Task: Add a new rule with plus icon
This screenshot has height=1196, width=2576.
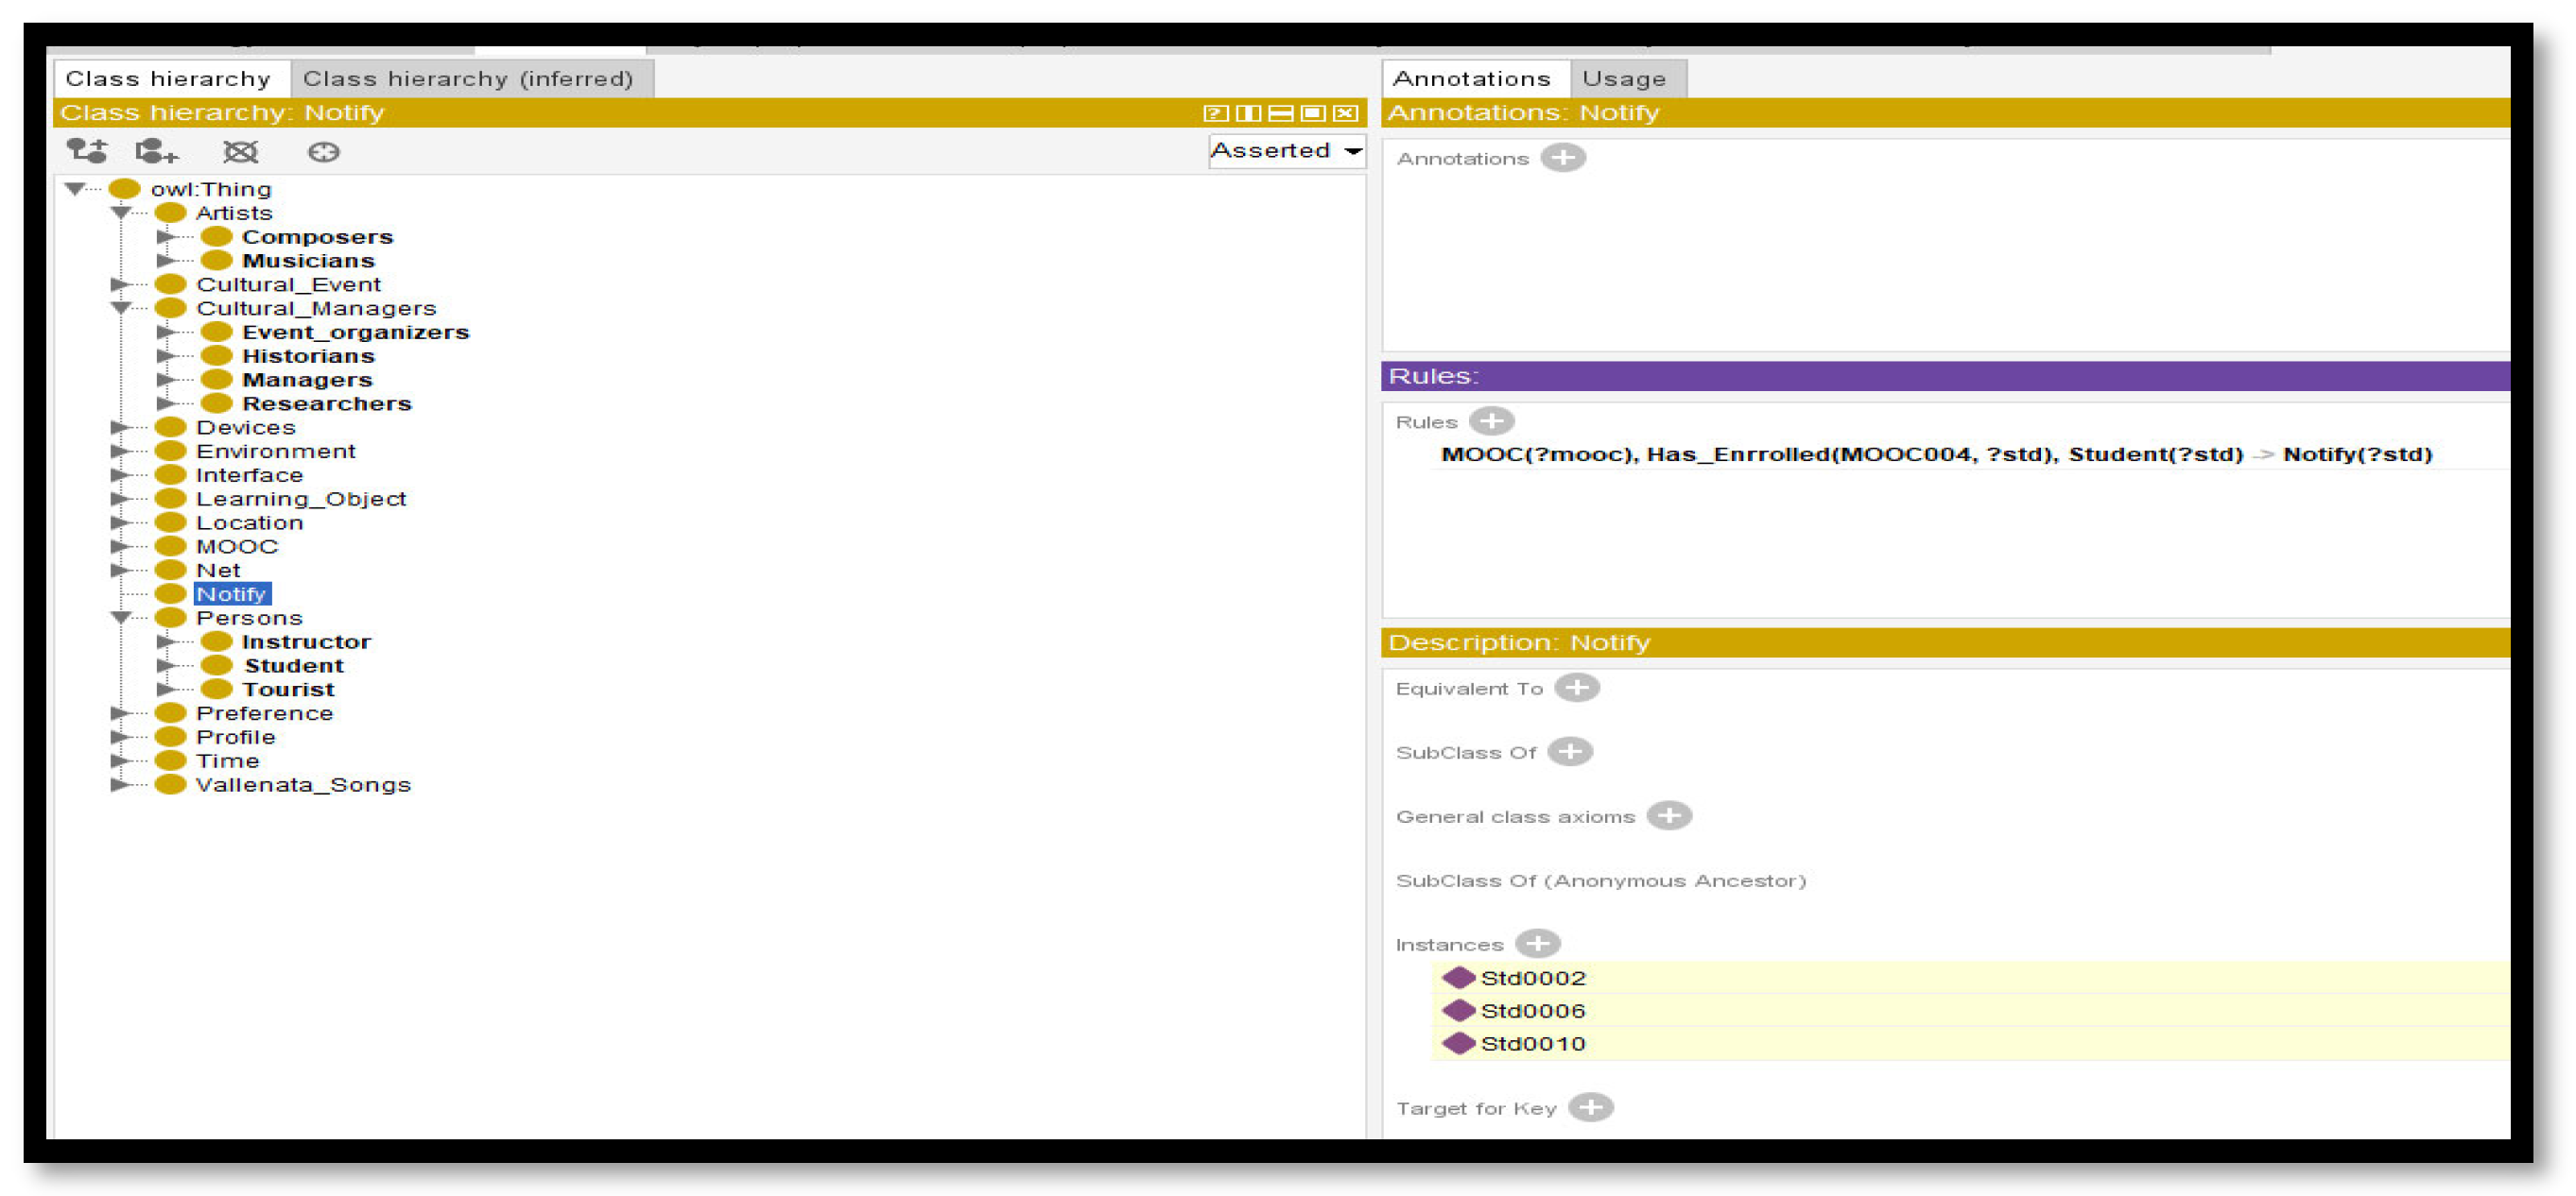Action: click(1491, 420)
